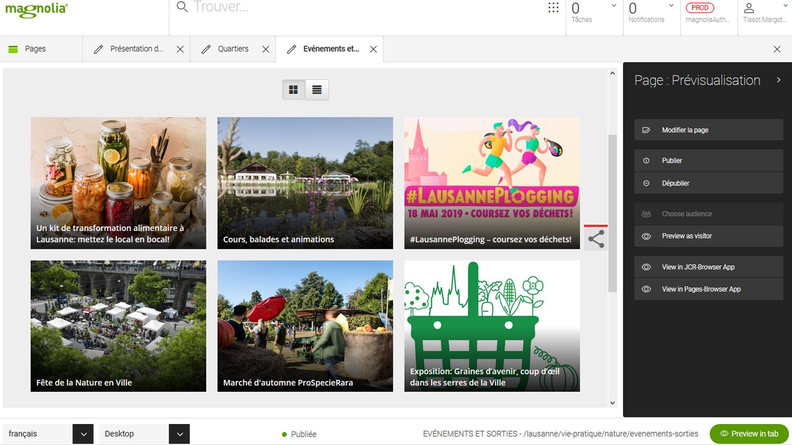Click the Modifier la page edit icon

(646, 130)
